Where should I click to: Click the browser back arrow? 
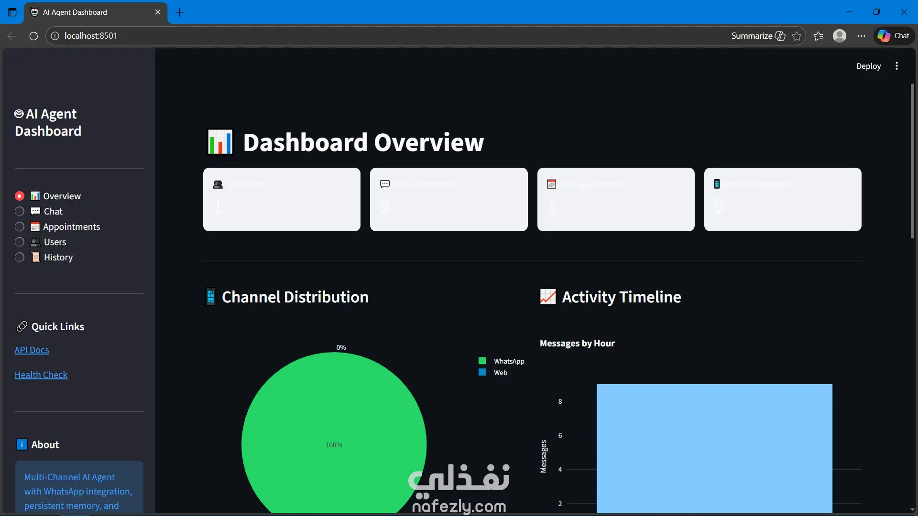click(12, 36)
